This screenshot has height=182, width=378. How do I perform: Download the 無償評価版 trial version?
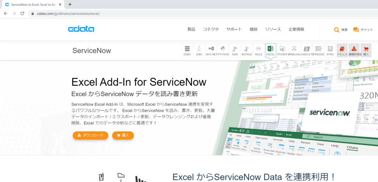[354, 50]
